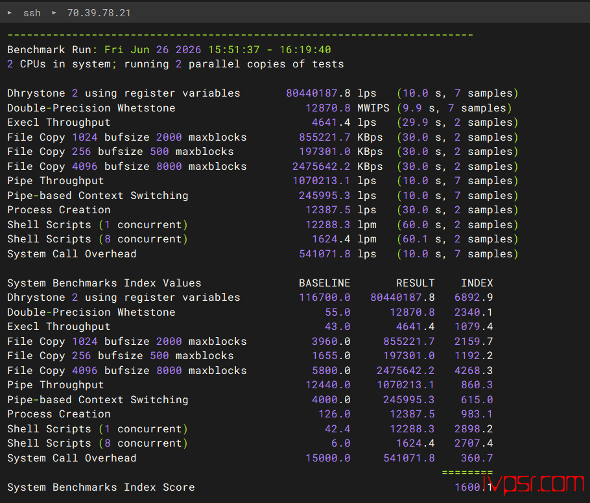Click the index value 1192.2
Viewport: 590px width, 503px height.
[x=474, y=356]
